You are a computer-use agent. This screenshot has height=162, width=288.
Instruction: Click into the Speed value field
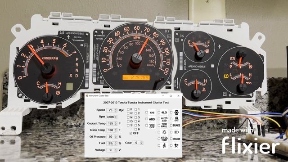110,110
